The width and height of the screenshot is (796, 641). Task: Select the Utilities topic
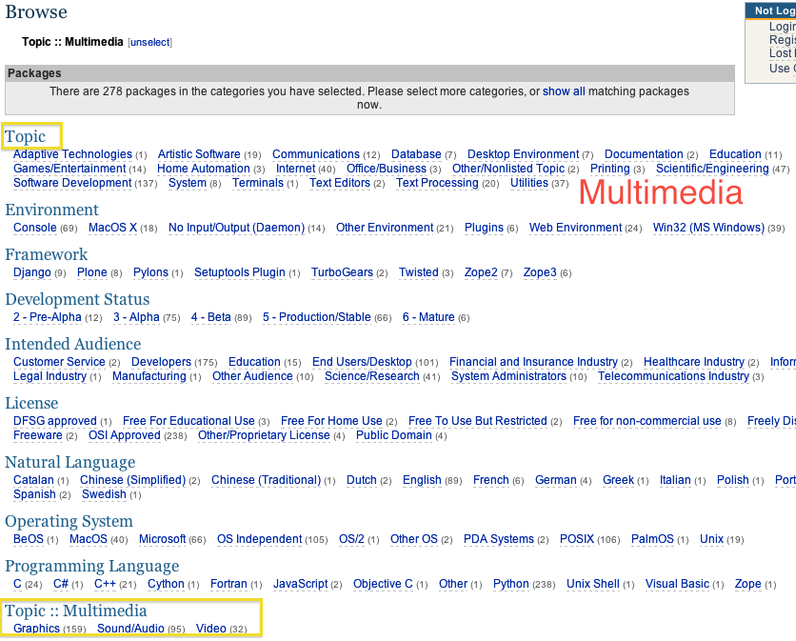click(x=529, y=183)
